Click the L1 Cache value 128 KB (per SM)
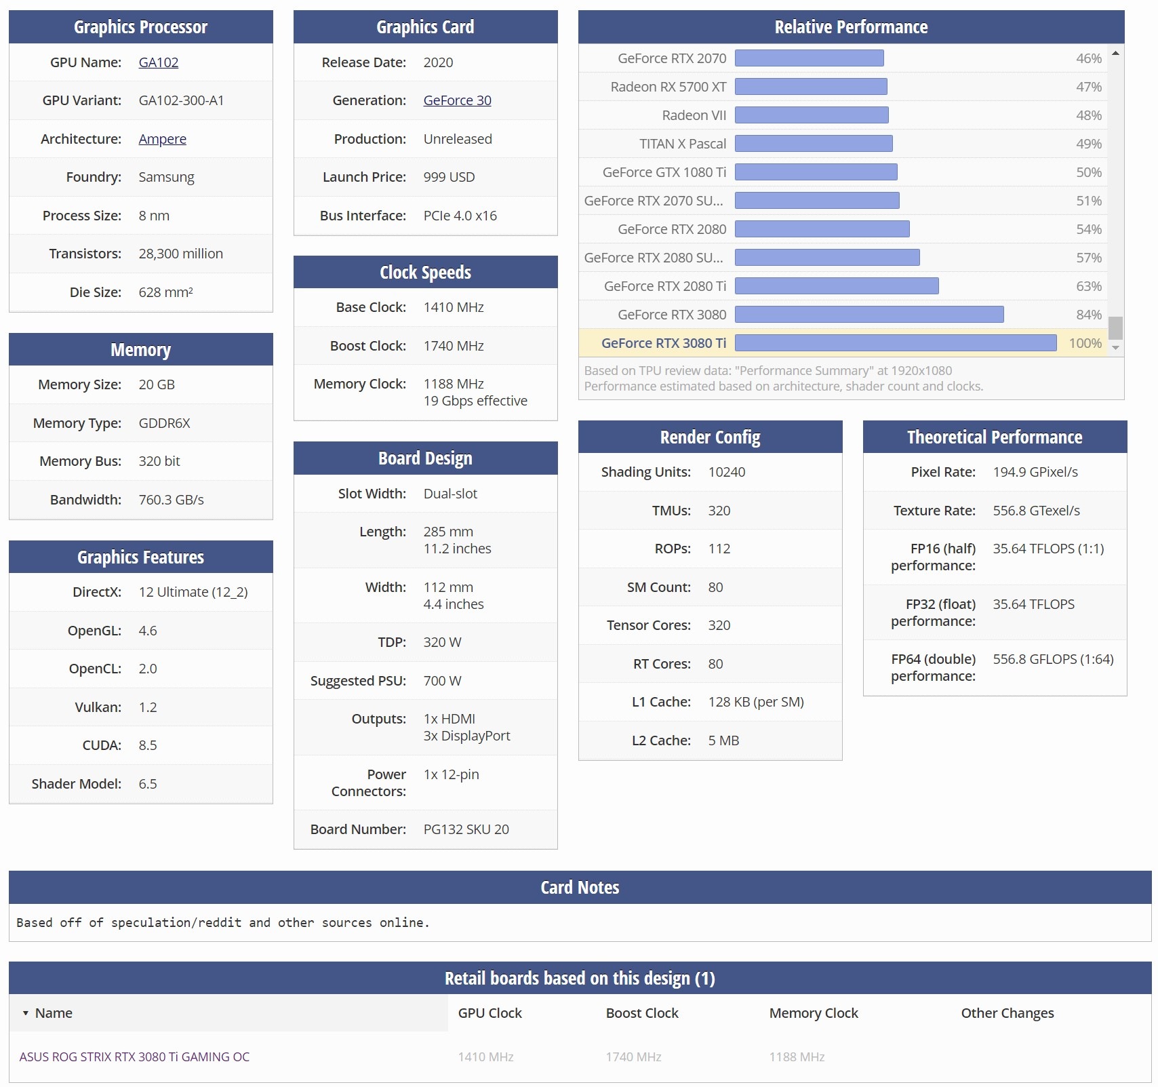This screenshot has height=1087, width=1158. point(756,702)
